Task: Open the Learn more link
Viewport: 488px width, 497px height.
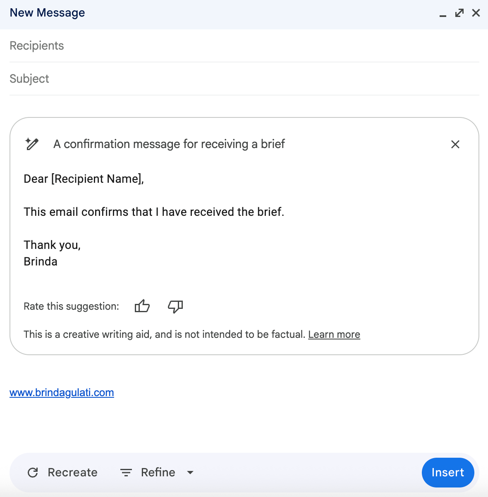Action: tap(334, 335)
